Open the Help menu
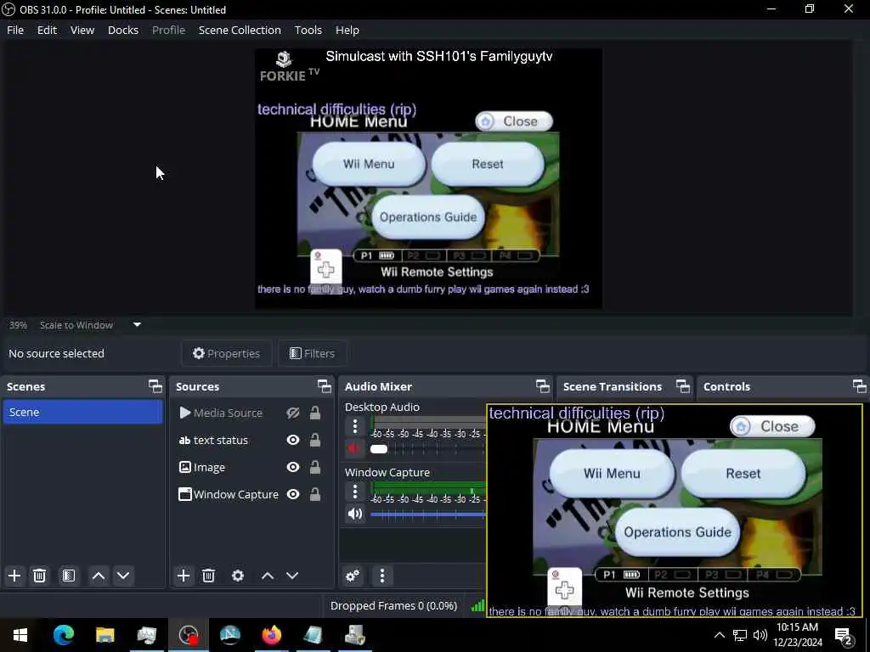The image size is (870, 652). tap(347, 30)
